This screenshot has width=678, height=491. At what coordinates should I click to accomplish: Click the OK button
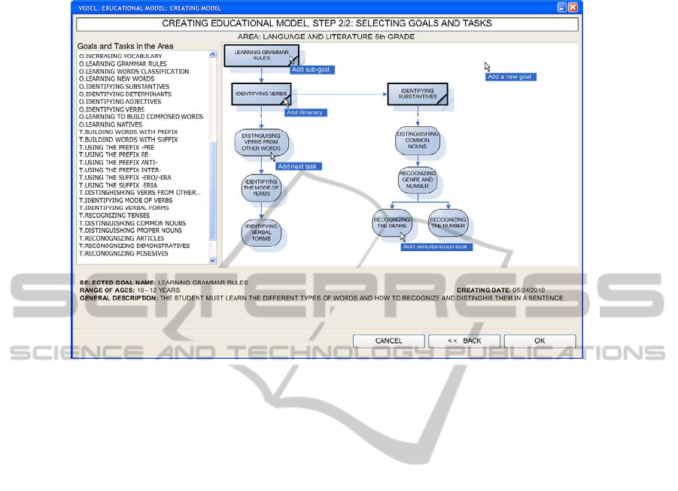click(x=540, y=341)
